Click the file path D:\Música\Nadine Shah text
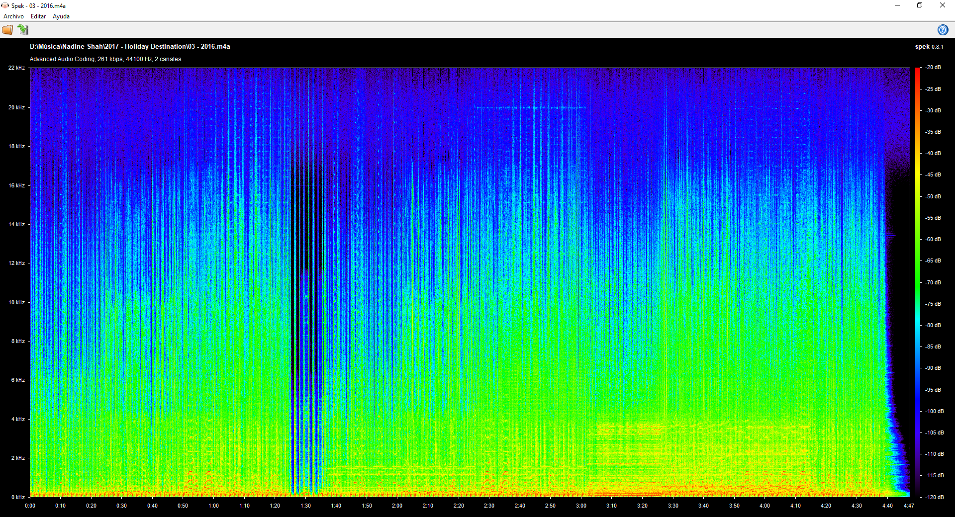Screen dimensions: 955x517 click(x=130, y=46)
